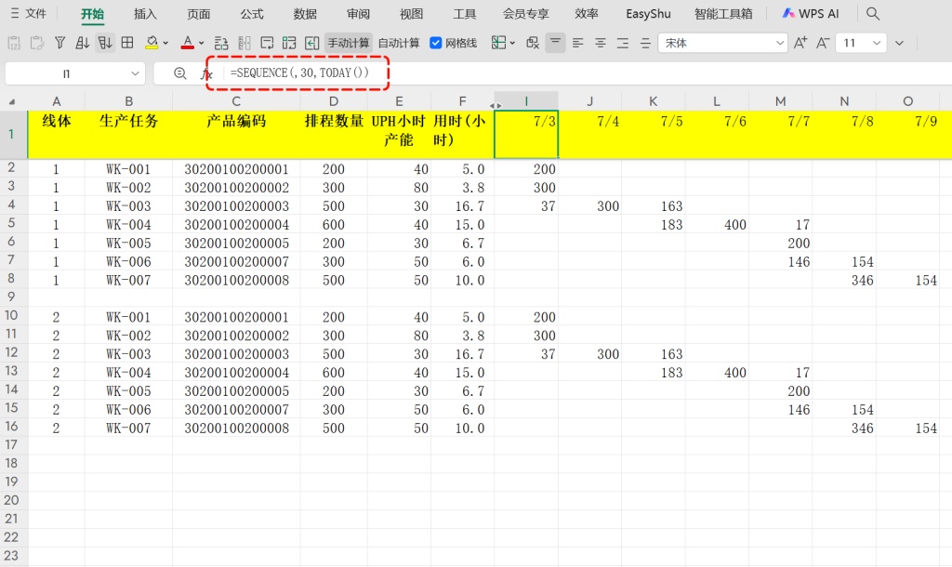Image resolution: width=952 pixels, height=567 pixels.
Task: Open the font size 11 dropdown
Action: point(876,43)
